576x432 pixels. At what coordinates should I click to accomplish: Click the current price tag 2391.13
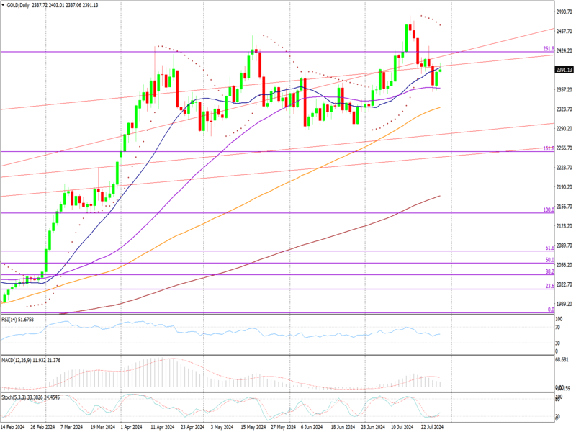[564, 70]
